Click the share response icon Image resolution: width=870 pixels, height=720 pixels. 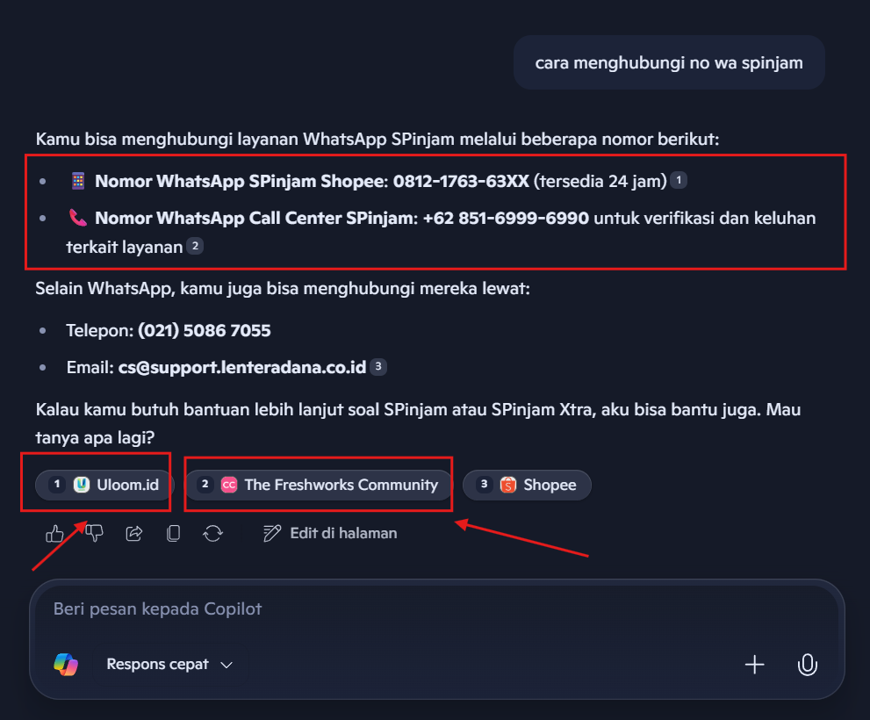click(134, 533)
